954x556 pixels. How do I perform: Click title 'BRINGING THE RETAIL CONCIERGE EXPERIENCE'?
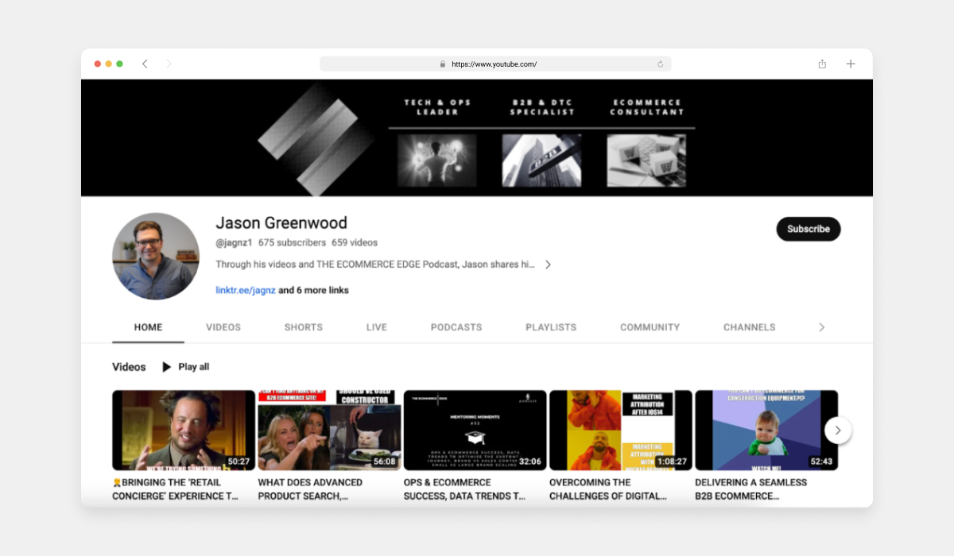point(176,489)
